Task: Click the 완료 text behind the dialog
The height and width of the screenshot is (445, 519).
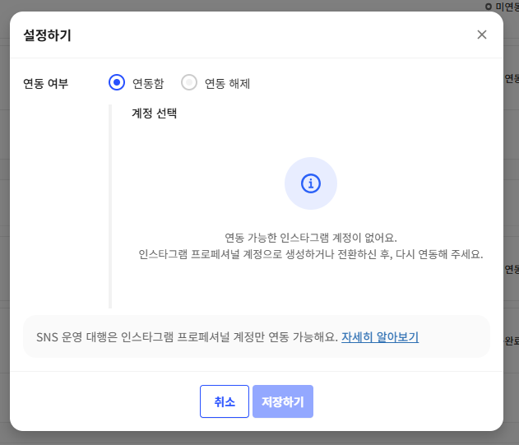Action: (x=511, y=339)
